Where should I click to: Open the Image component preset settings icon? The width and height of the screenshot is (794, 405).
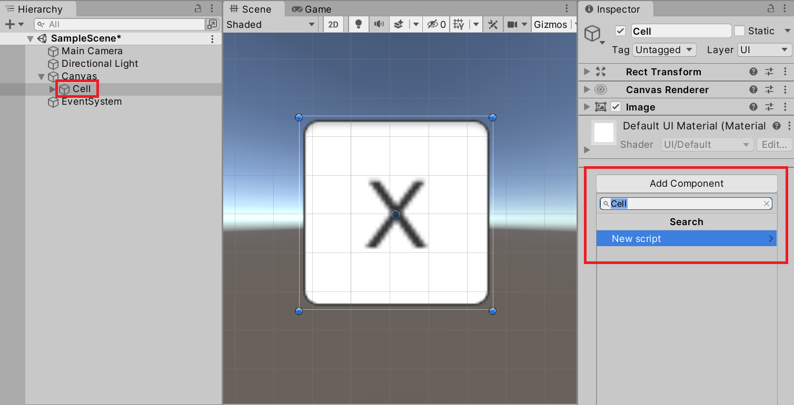(x=769, y=107)
